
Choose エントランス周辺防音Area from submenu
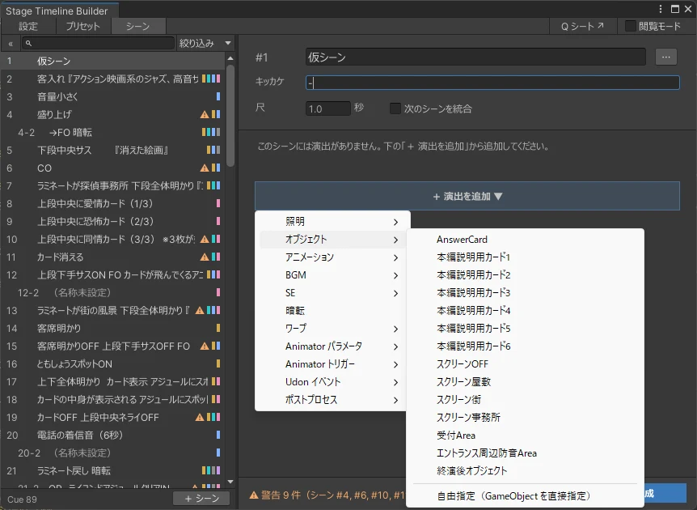[x=525, y=453]
